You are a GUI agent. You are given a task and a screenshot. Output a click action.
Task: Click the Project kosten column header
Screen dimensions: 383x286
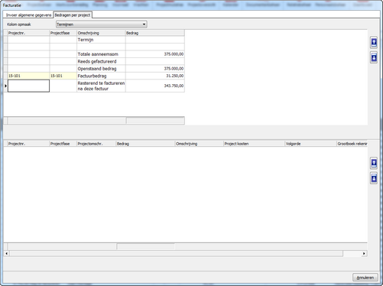click(254, 144)
